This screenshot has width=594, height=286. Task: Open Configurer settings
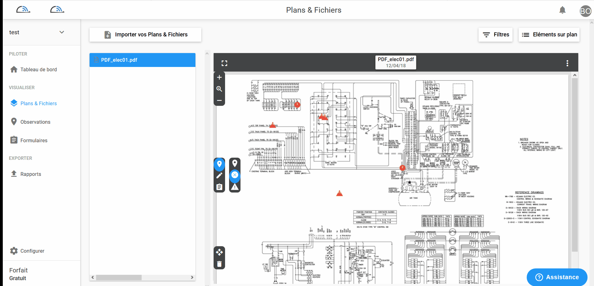[32, 251]
